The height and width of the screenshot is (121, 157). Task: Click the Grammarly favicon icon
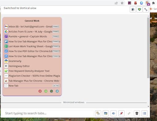point(6,61)
